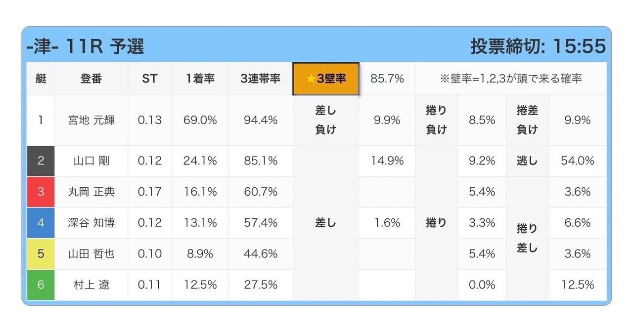
Task: Select boat 5 yellow number cell
Action: (41, 254)
